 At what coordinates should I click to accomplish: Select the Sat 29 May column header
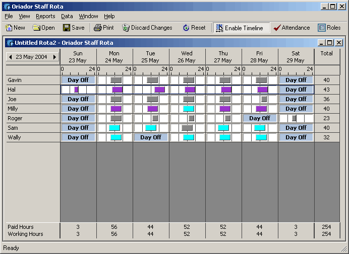coord(296,57)
